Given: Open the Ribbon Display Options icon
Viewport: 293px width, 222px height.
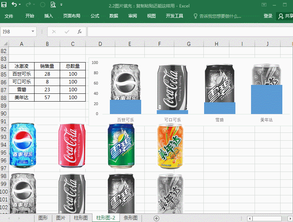Looking at the screenshot, I should click(264, 5).
